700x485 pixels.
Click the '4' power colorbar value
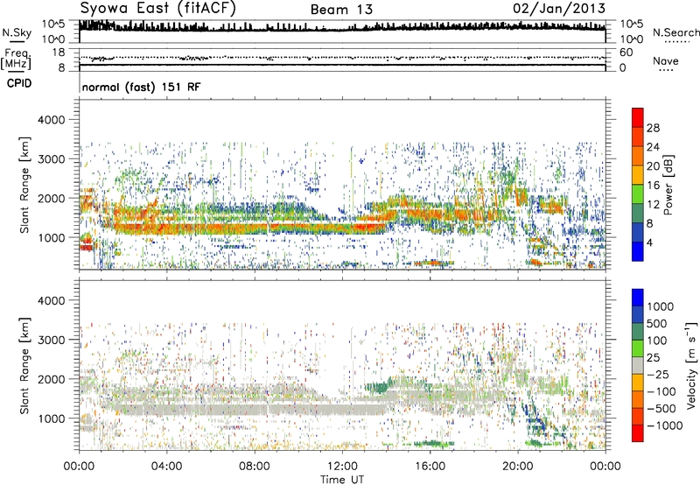649,242
